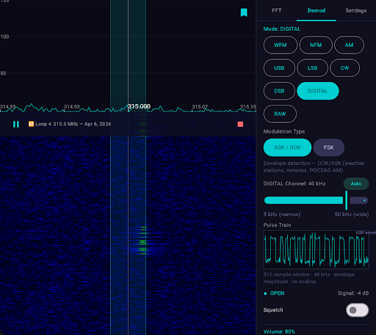Image resolution: width=376 pixels, height=335 pixels.
Task: Click the bookmark icon on the spectrum
Action: point(244,12)
